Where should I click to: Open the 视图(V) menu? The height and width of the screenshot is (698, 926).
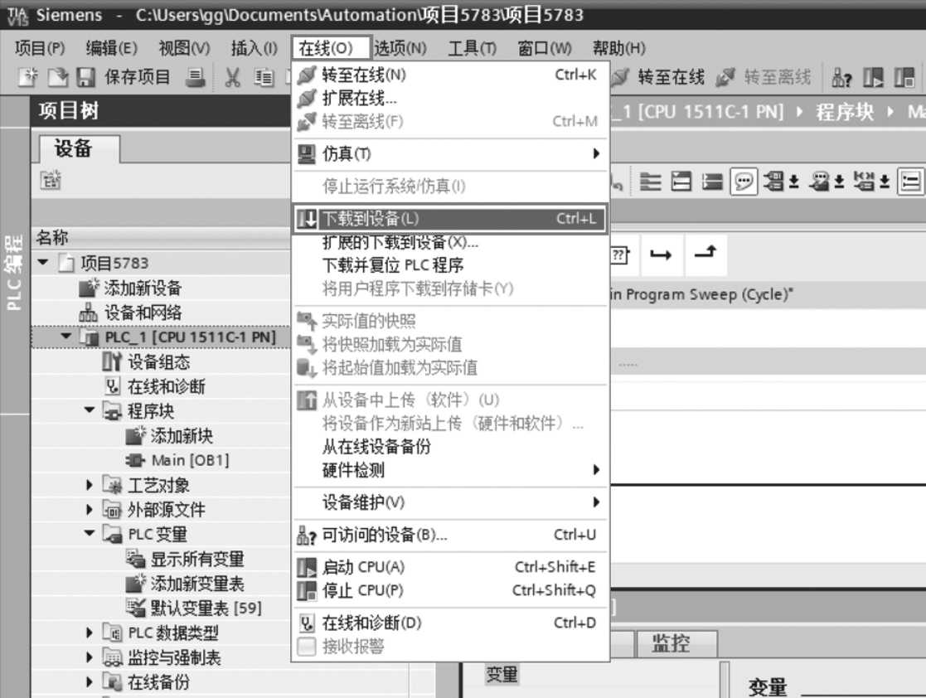[184, 48]
